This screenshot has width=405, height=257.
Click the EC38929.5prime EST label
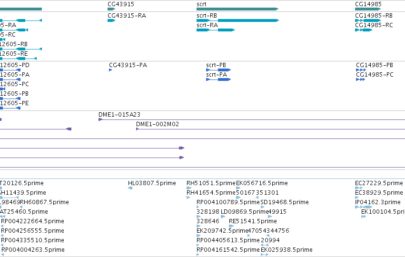click(379, 193)
